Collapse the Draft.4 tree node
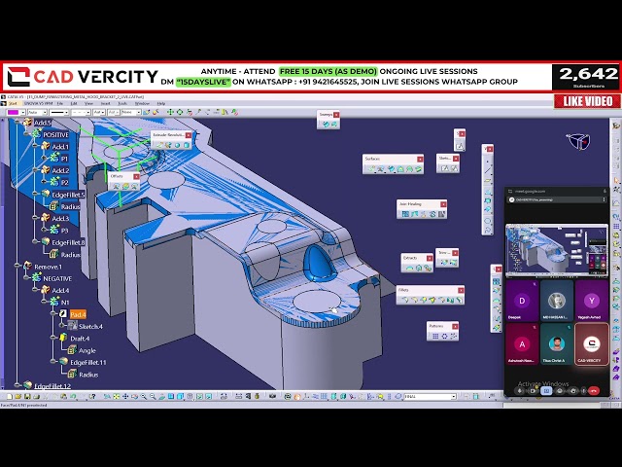622x467 pixels. [53, 338]
